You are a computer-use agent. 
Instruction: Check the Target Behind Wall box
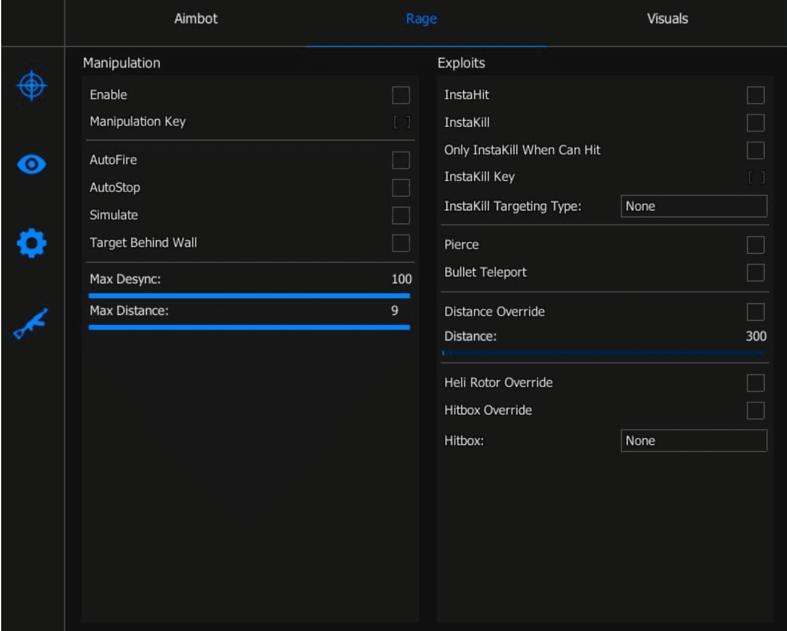(x=400, y=243)
